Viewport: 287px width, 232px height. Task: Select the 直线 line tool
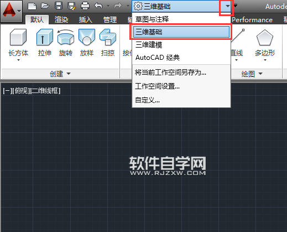(237, 43)
